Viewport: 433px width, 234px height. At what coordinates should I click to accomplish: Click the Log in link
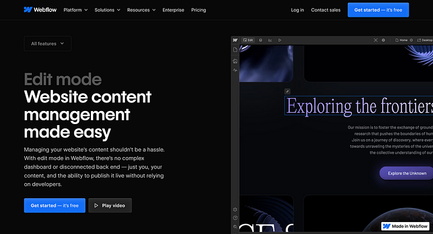coord(297,10)
